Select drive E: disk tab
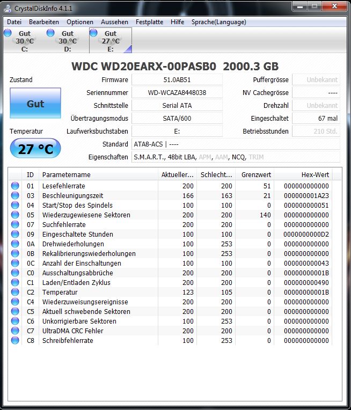This screenshot has height=410, width=351. (x=111, y=41)
